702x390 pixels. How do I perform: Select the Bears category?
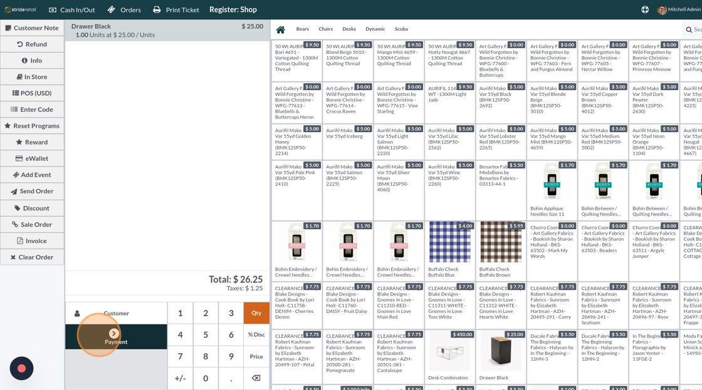click(302, 29)
